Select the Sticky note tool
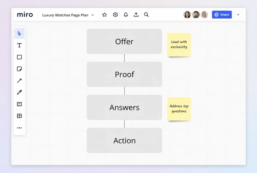This screenshot has width=257, height=173. click(x=19, y=69)
